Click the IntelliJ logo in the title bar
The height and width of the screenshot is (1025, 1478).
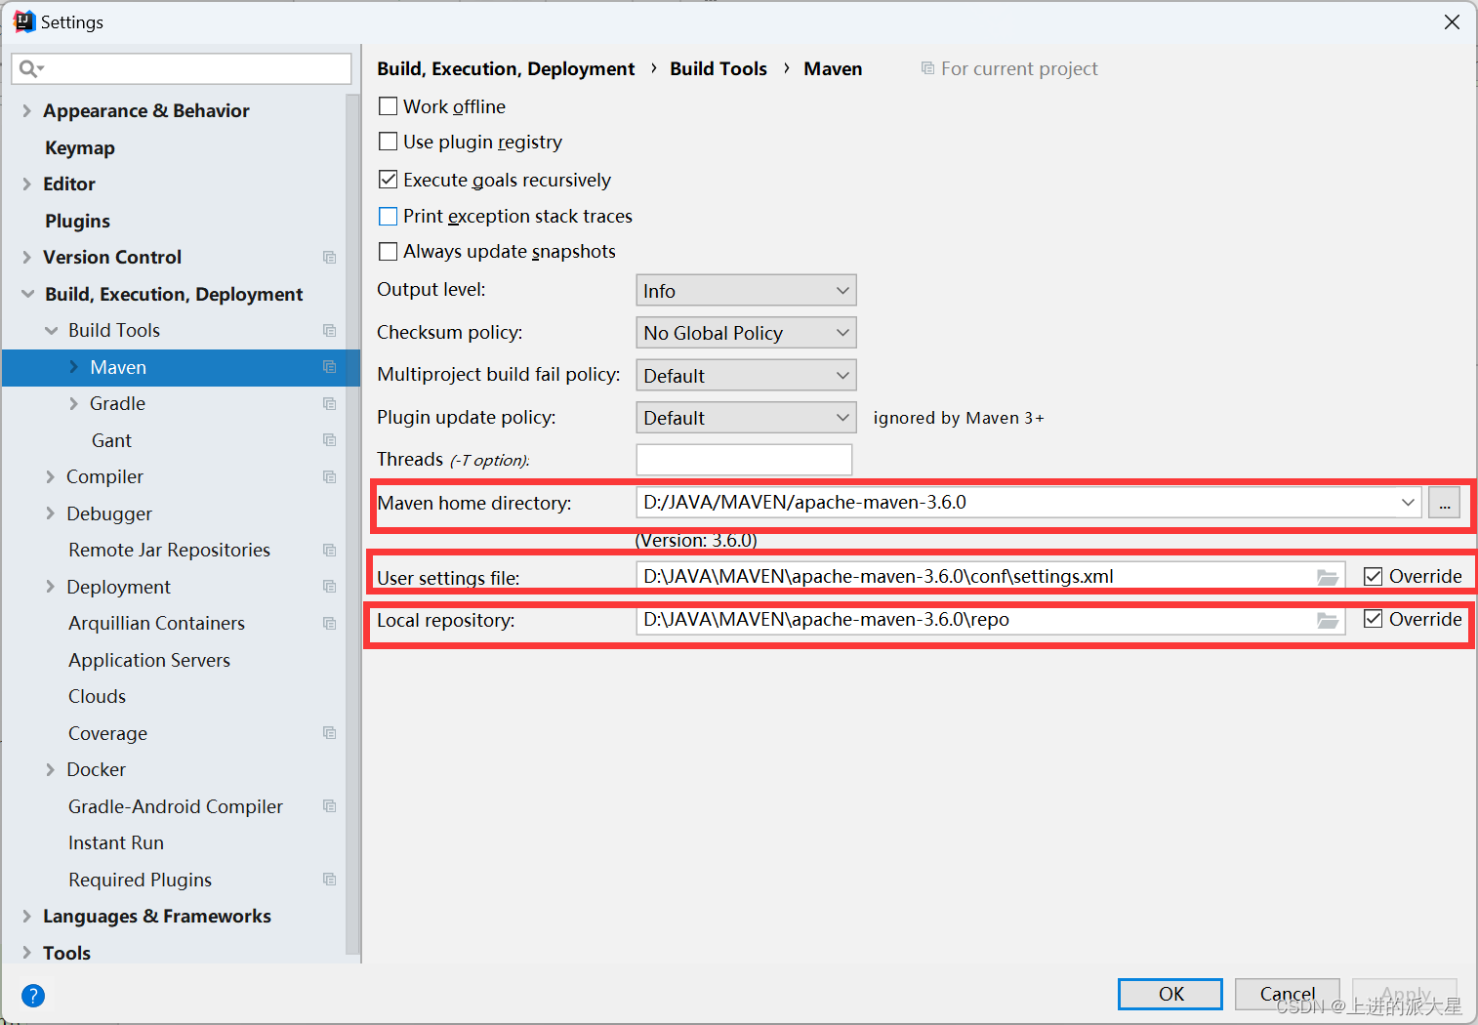(23, 21)
